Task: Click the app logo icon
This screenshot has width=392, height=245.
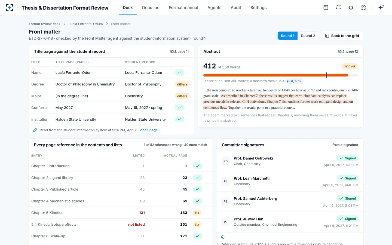Action: [x=10, y=8]
